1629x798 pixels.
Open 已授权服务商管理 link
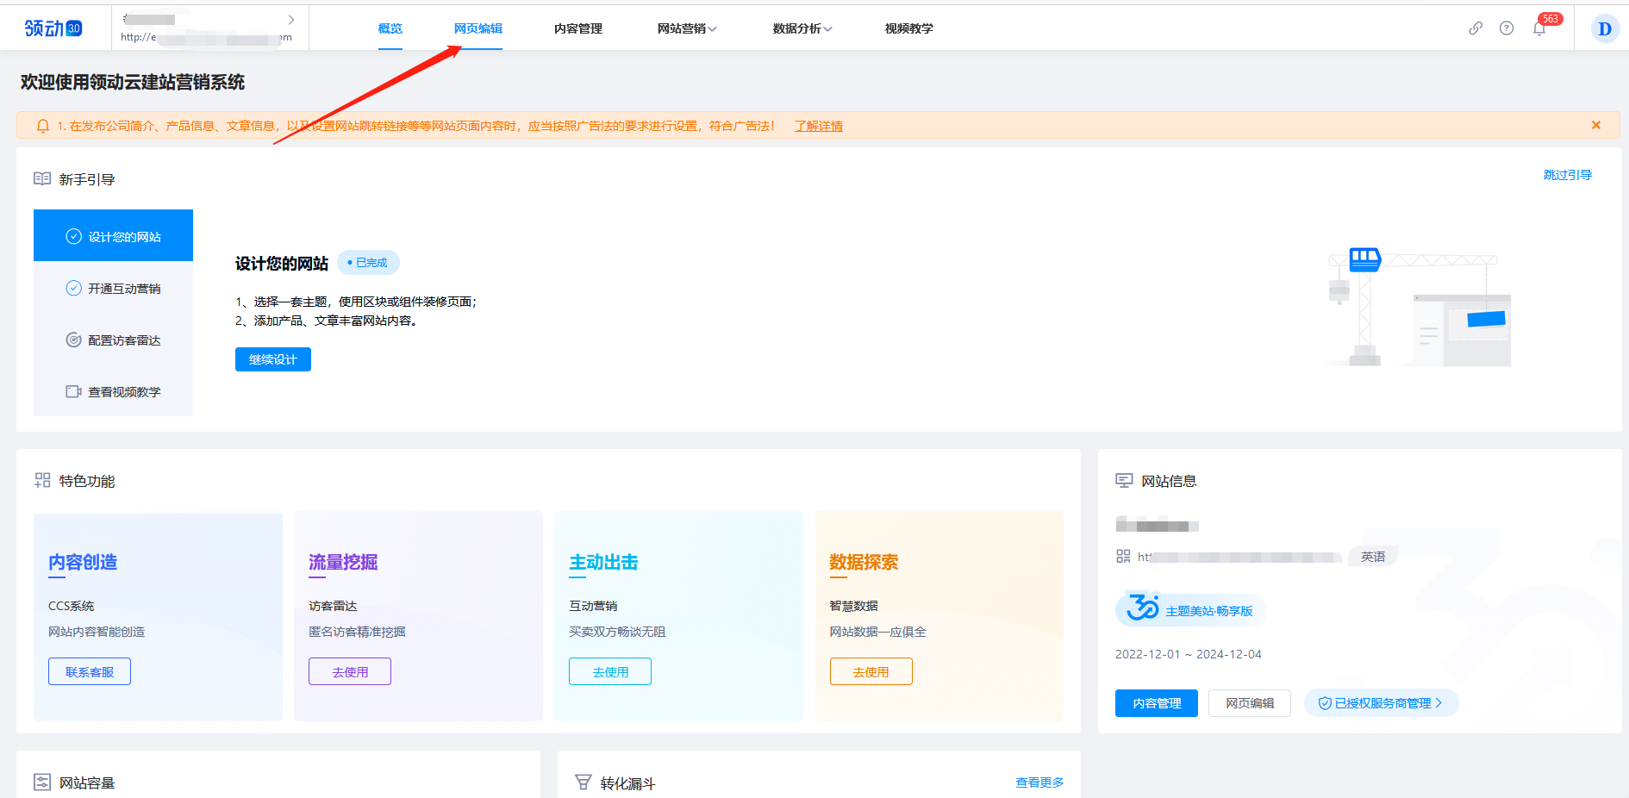tap(1381, 703)
